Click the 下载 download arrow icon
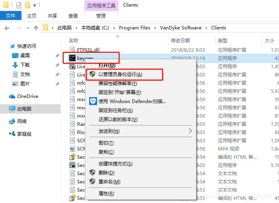Image resolution: width=279 pixels, height=203 pixels. click(x=15, y=65)
